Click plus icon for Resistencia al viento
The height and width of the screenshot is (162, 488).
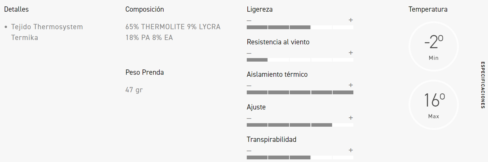(x=351, y=53)
